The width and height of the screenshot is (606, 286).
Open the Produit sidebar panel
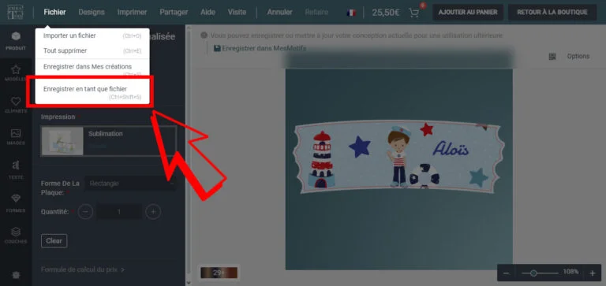point(16,41)
